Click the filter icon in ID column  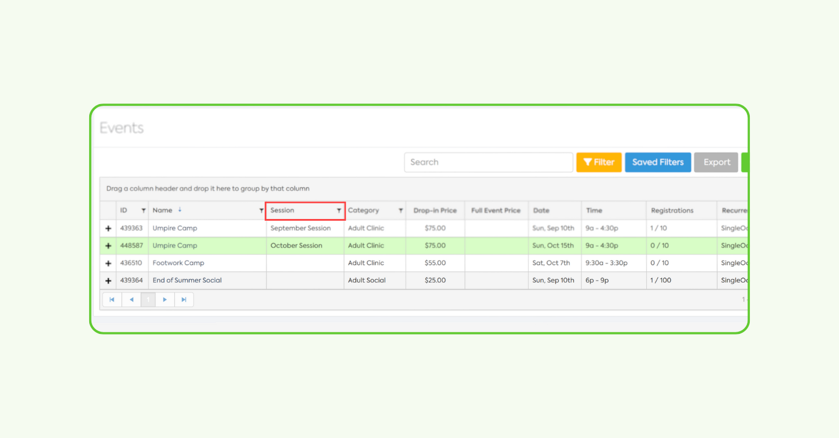point(143,211)
